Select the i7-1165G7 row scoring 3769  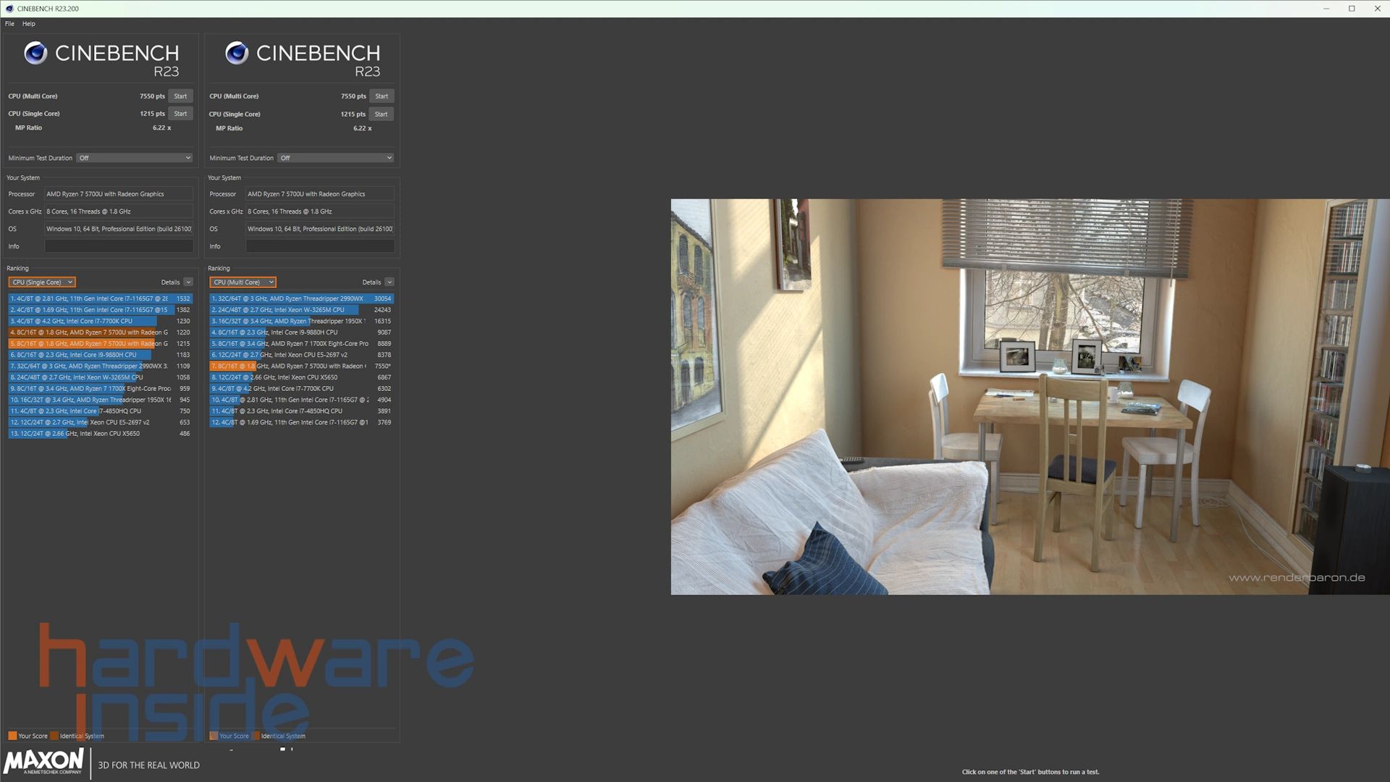pos(302,422)
